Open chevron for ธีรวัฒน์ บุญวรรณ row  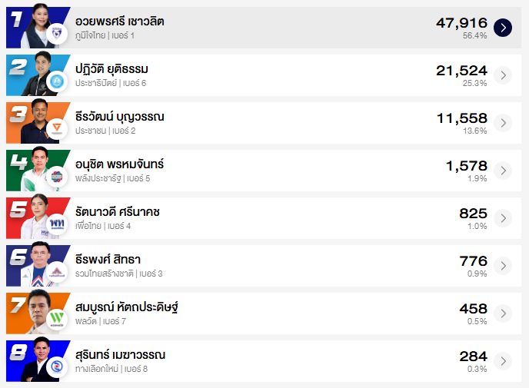point(503,123)
